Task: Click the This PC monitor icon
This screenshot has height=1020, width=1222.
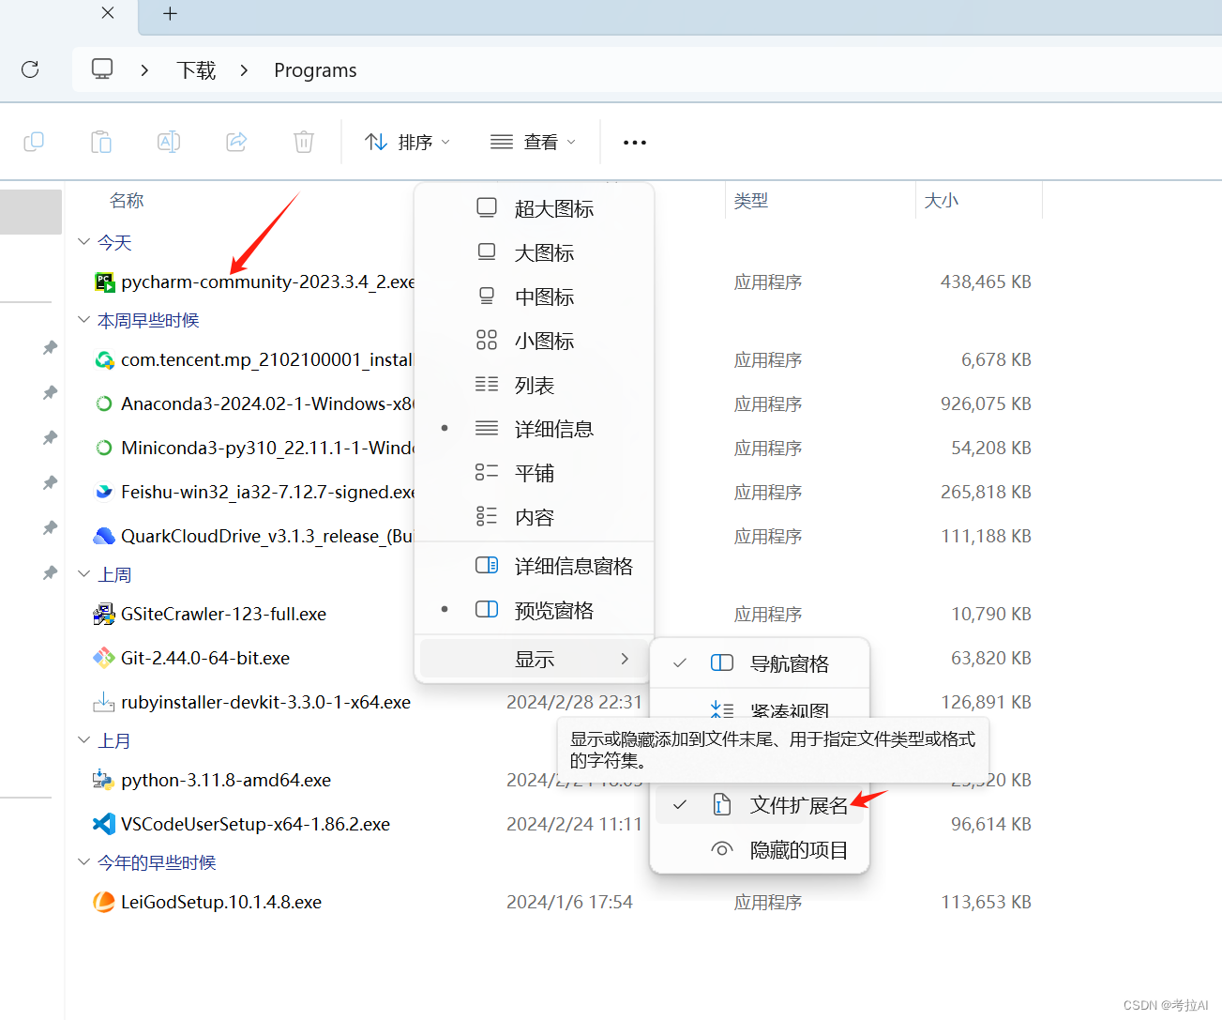Action: (x=102, y=69)
